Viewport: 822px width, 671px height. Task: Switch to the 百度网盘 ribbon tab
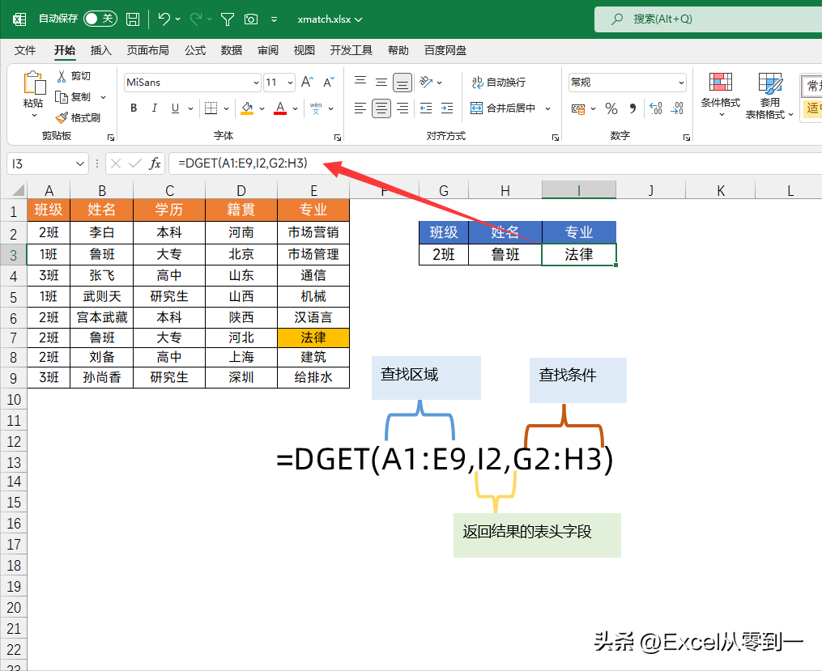tap(445, 50)
